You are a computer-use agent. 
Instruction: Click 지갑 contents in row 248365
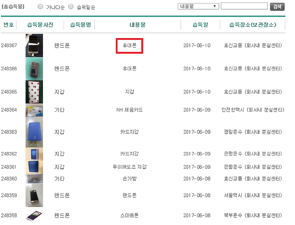coord(129,92)
